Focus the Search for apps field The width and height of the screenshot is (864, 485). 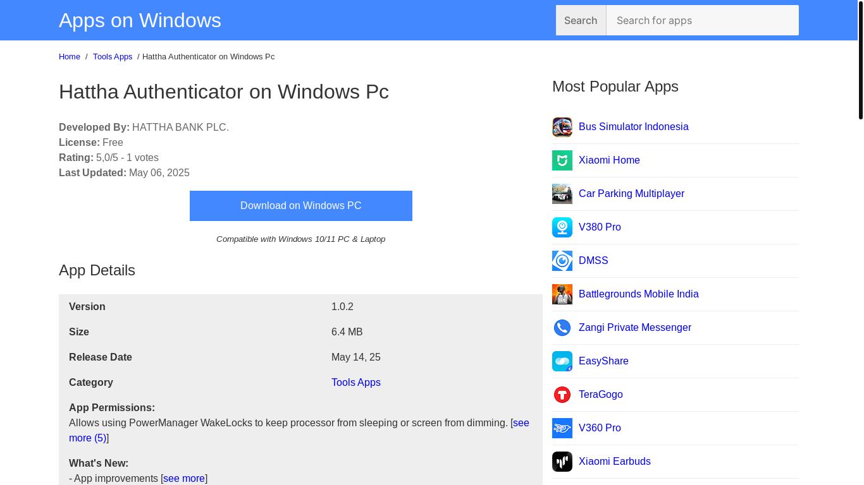(x=702, y=20)
